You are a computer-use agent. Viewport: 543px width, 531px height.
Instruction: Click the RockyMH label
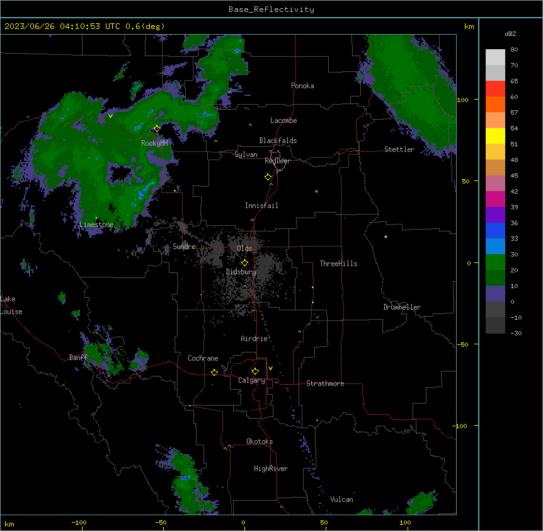tap(154, 143)
